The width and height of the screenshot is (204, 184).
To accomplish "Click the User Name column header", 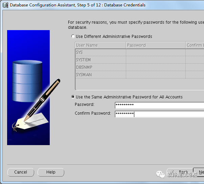I will [100, 45].
